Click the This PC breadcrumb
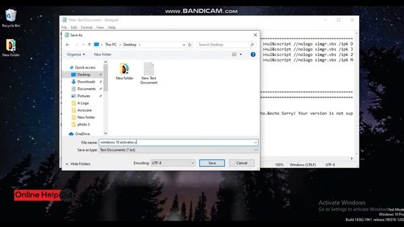Viewport: 404px width, 227px height. point(111,45)
